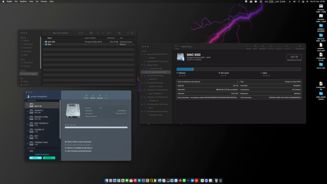This screenshot has height=184, width=327.
Task: Open the Vista menu in menu bar
Action: point(31,2)
